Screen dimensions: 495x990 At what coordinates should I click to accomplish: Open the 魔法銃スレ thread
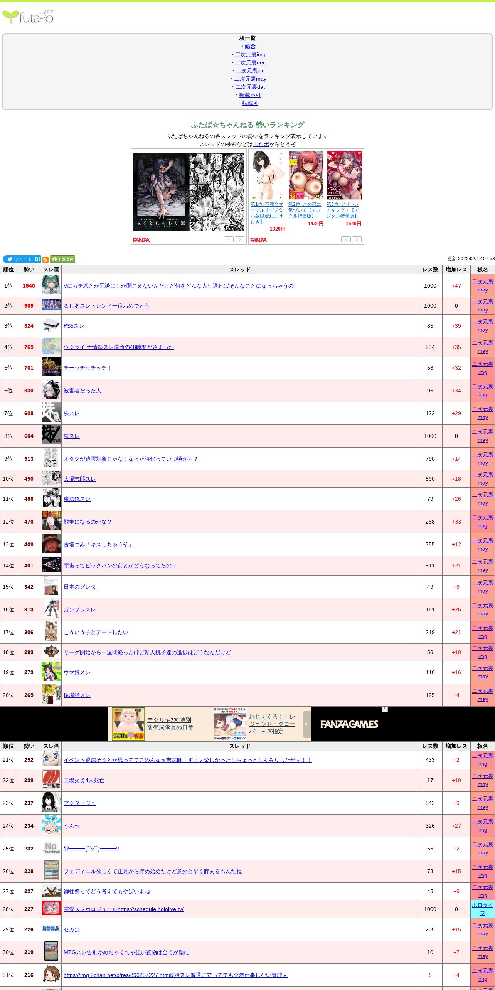click(77, 499)
